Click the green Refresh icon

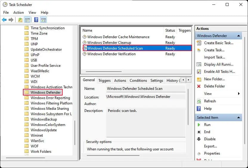[x=199, y=101]
